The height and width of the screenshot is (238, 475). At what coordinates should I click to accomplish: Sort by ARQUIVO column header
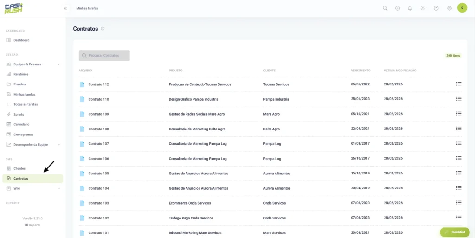tap(85, 71)
